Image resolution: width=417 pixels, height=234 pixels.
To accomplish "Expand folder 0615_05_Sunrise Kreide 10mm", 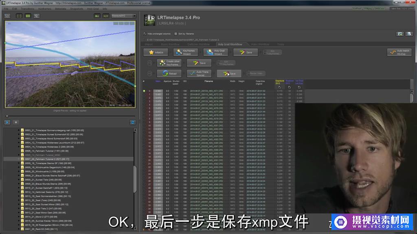I will pos(19,221).
